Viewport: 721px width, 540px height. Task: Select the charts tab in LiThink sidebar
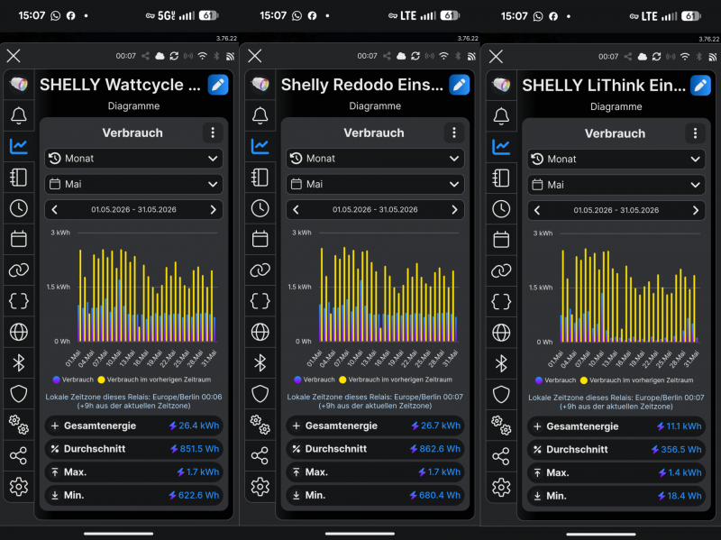coord(501,147)
